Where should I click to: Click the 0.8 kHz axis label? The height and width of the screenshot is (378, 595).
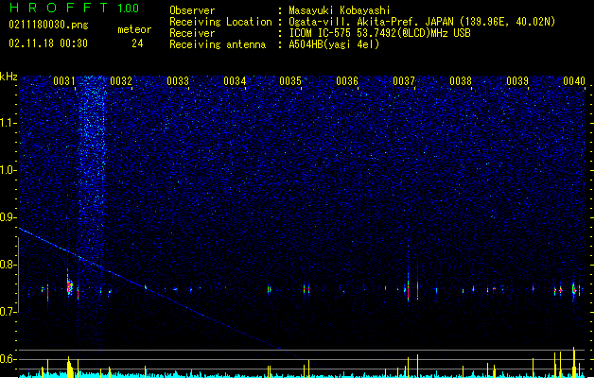[x=8, y=265]
